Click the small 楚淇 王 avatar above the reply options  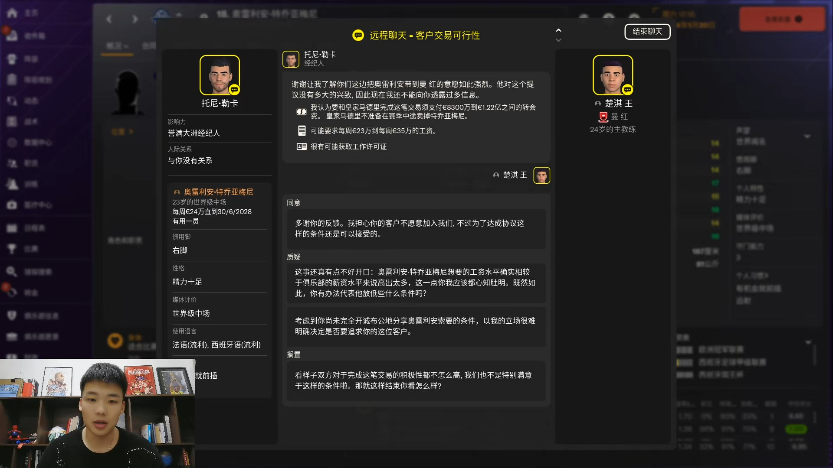(541, 175)
